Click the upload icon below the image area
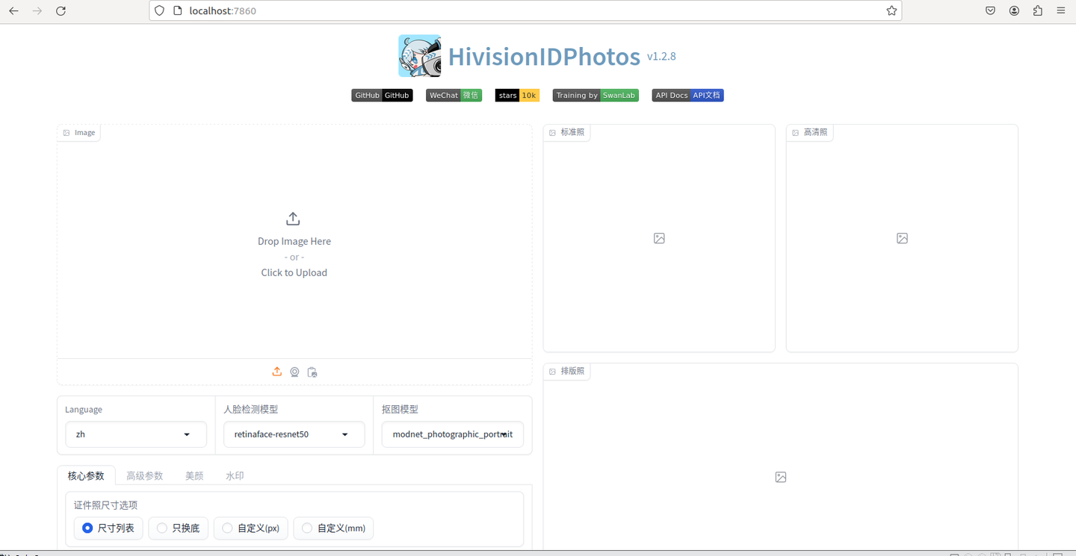This screenshot has height=556, width=1076. pyautogui.click(x=276, y=371)
